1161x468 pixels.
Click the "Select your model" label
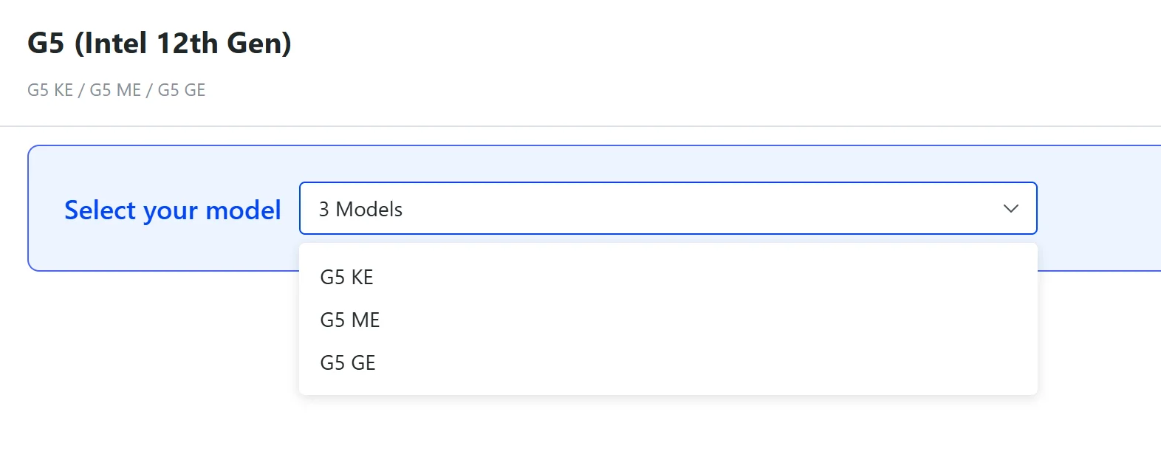172,210
